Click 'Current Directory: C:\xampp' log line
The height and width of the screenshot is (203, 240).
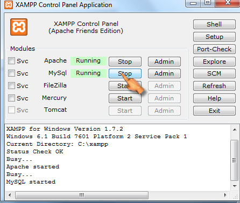[x=58, y=144]
